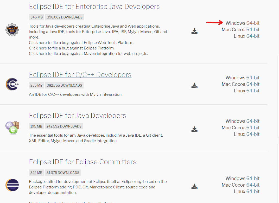Click the 195 MB size badge
Viewport: 279px width, 203px height.
tap(36, 126)
